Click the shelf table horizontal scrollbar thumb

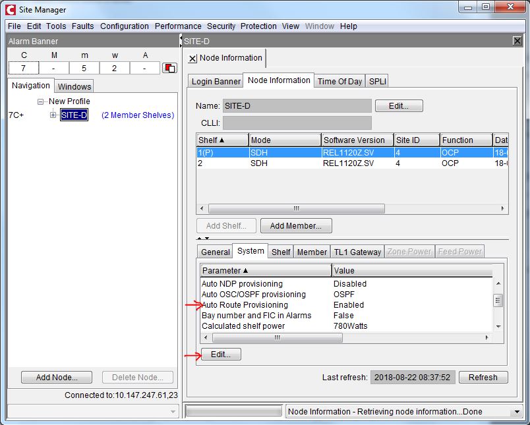[x=297, y=208]
